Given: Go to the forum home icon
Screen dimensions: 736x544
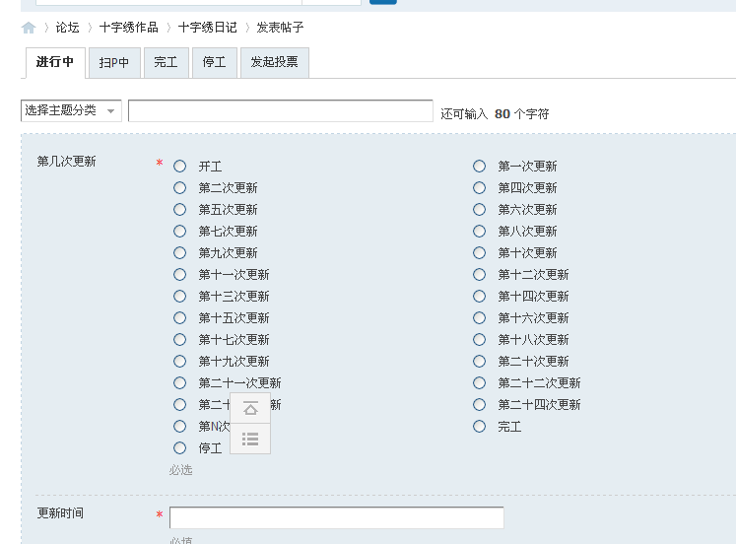Looking at the screenshot, I should [x=29, y=28].
